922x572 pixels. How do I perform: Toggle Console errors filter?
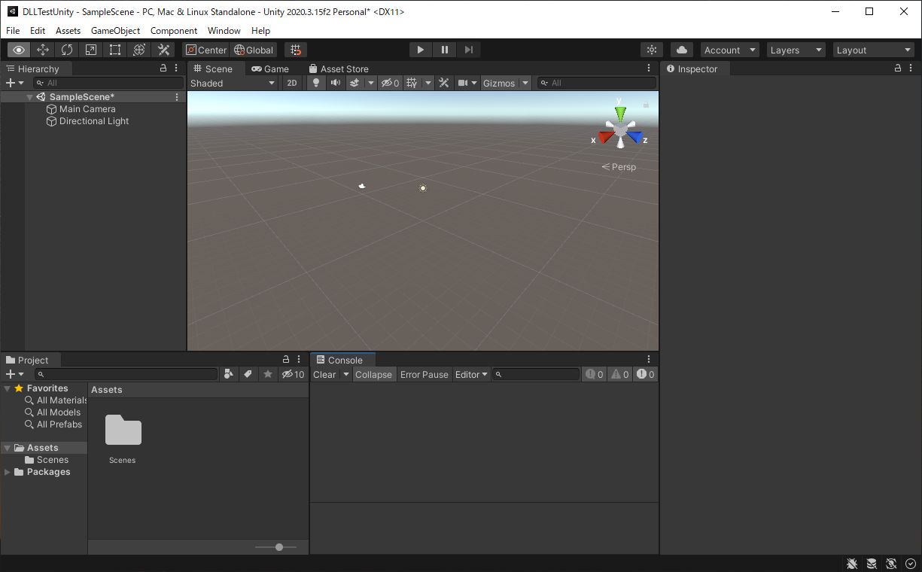(x=645, y=374)
